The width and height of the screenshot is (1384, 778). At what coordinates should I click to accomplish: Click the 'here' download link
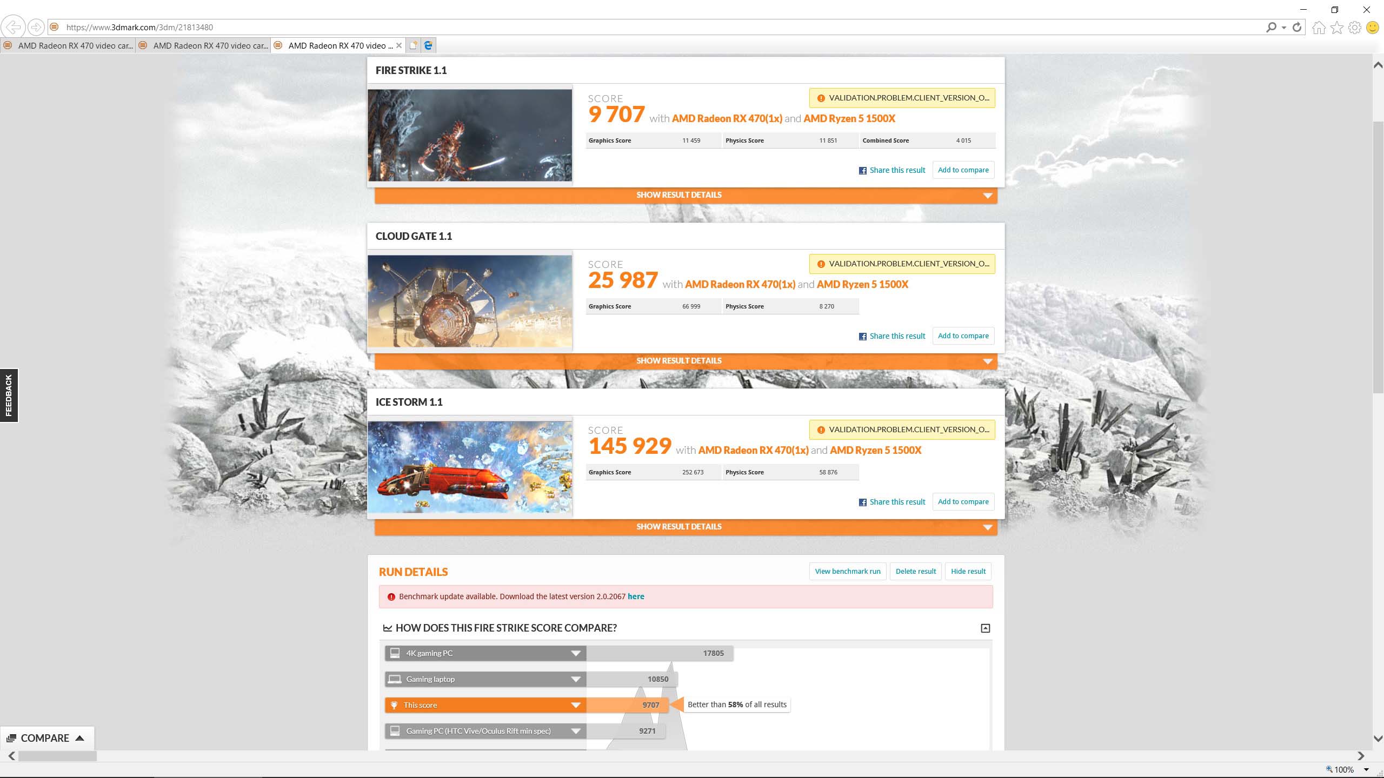636,596
